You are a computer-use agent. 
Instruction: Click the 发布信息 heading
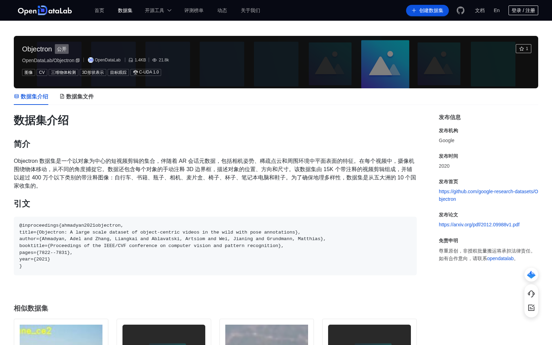(x=450, y=117)
